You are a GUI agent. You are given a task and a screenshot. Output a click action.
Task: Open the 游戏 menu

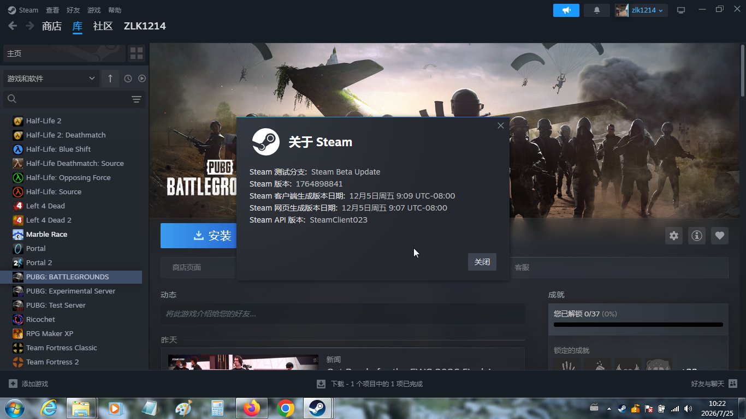[94, 10]
